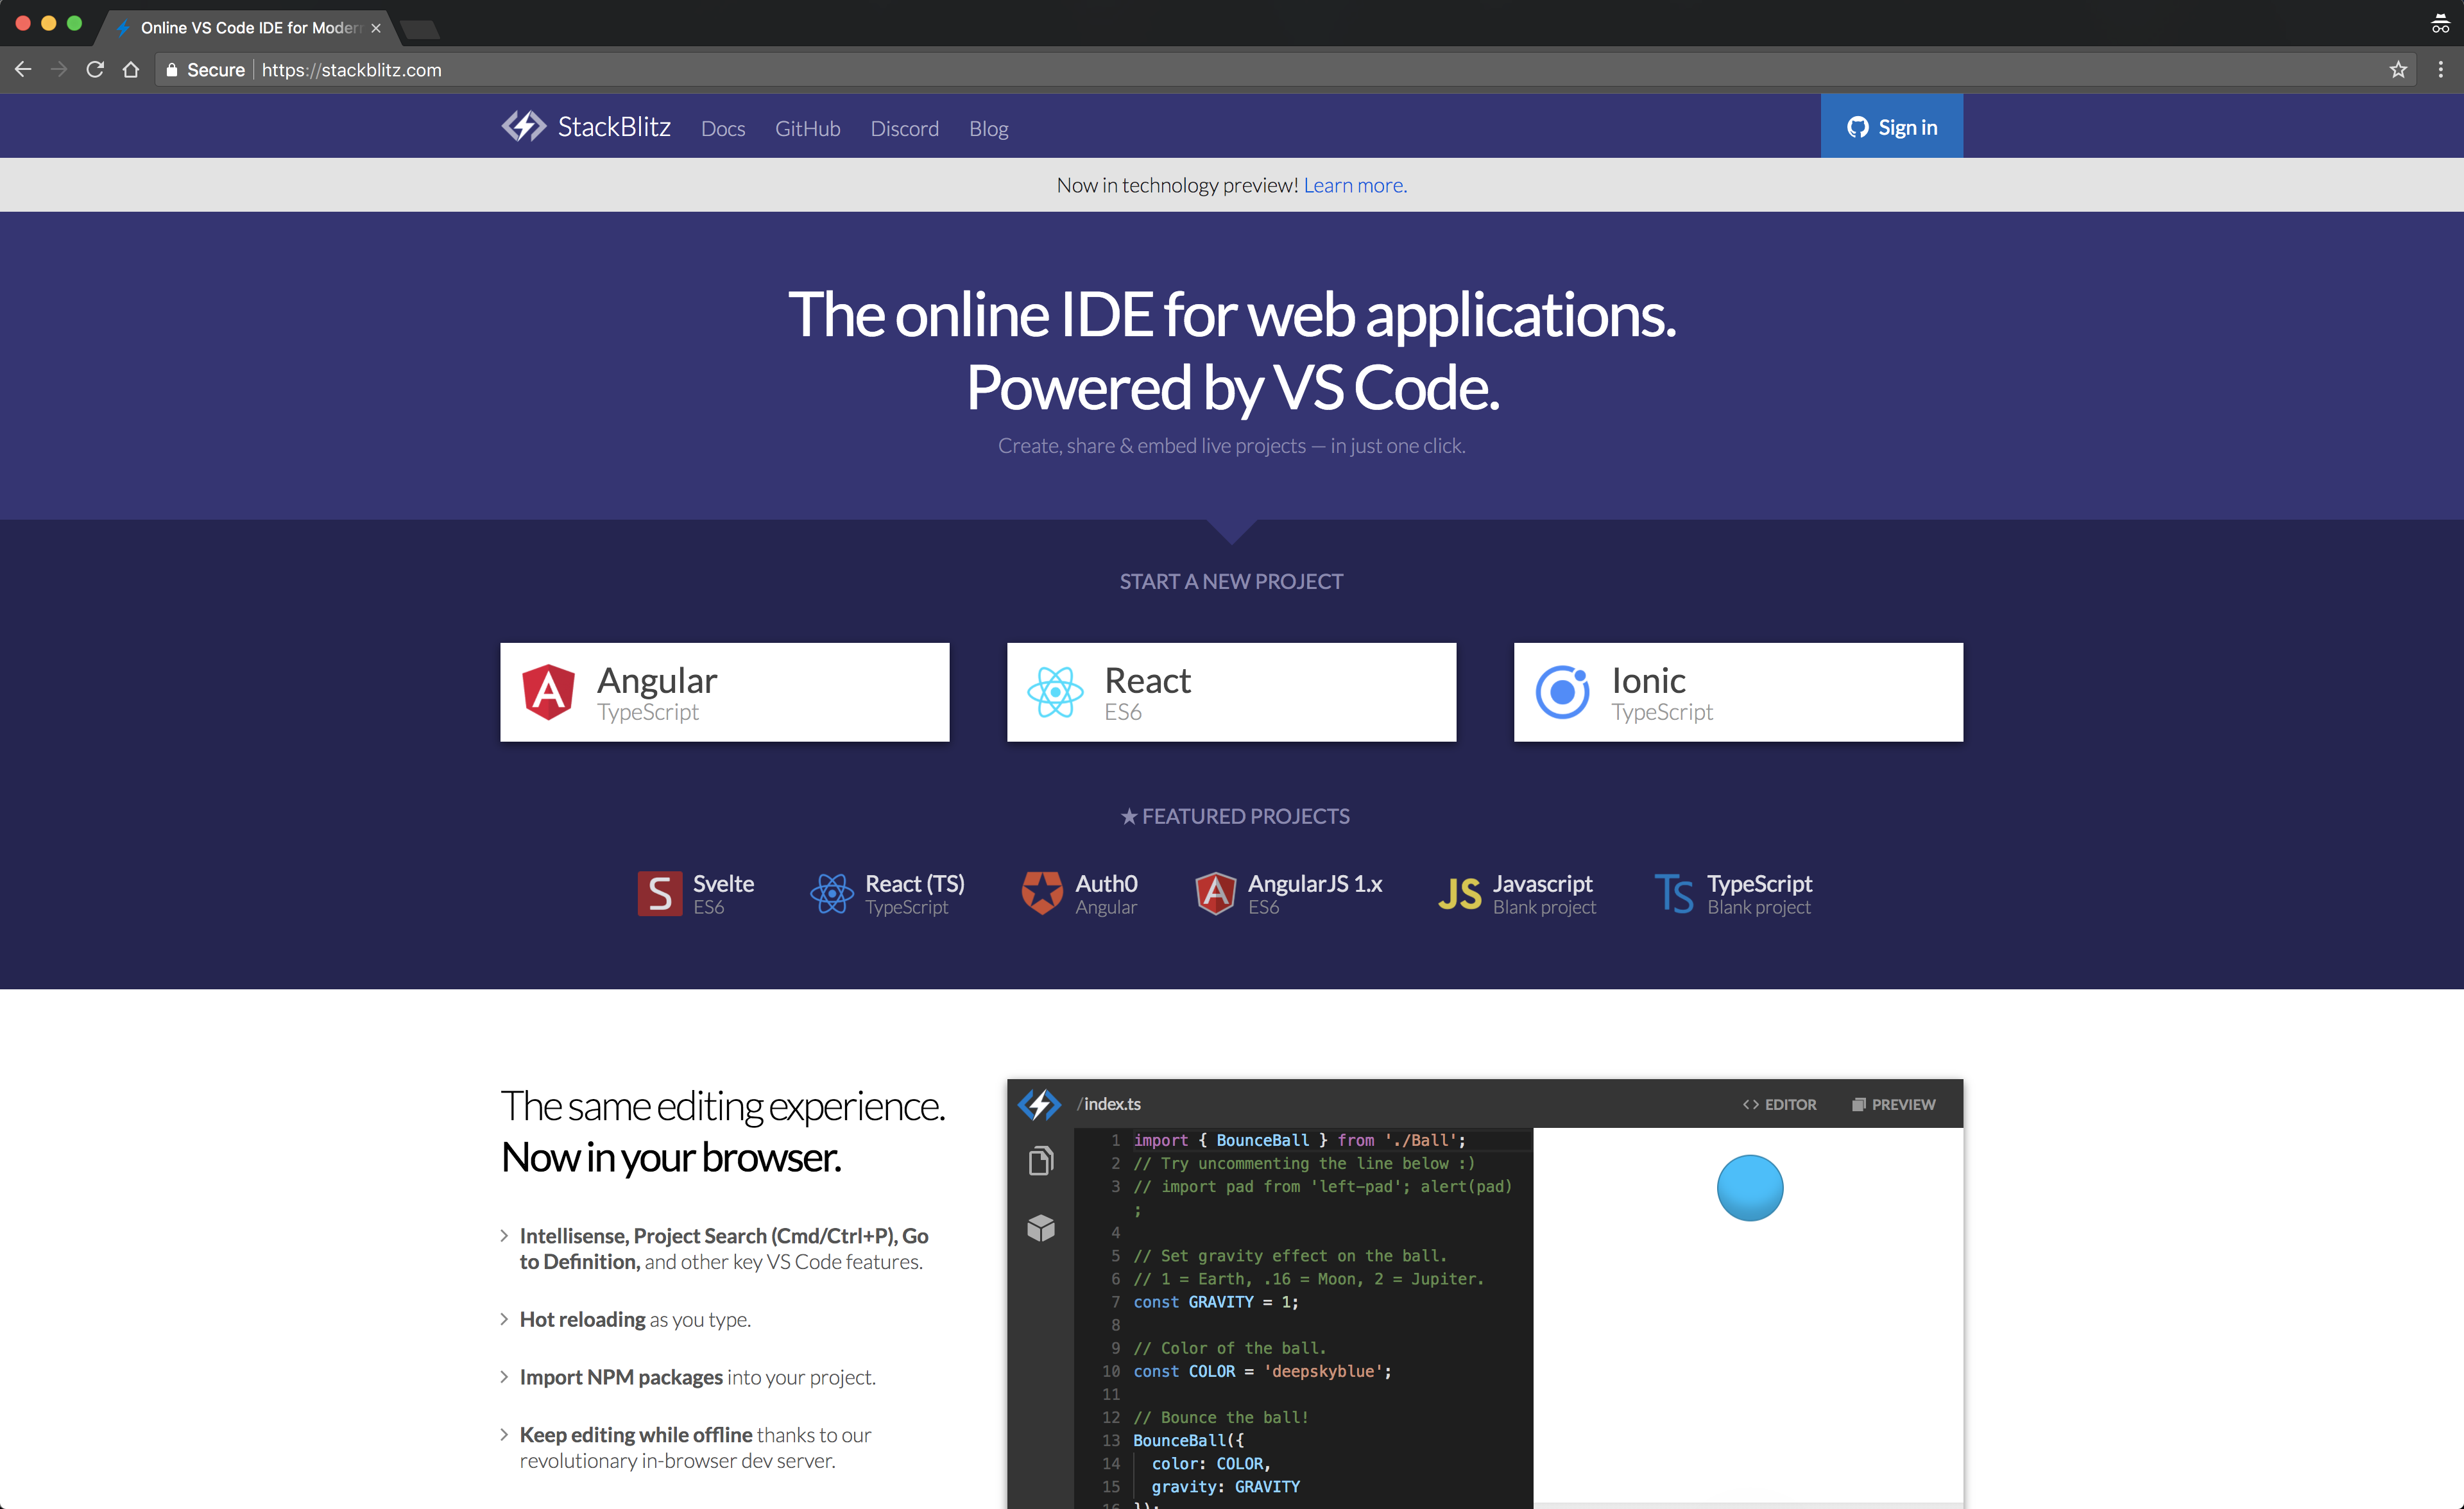Open the Svelte ES6 featured project

[x=697, y=893]
